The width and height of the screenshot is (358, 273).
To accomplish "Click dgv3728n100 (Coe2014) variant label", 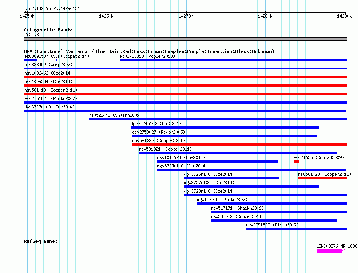I will click(209, 191).
